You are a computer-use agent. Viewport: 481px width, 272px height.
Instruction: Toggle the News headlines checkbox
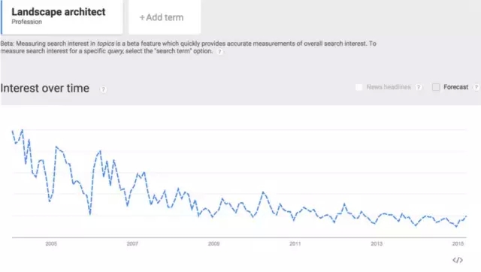[x=358, y=87]
